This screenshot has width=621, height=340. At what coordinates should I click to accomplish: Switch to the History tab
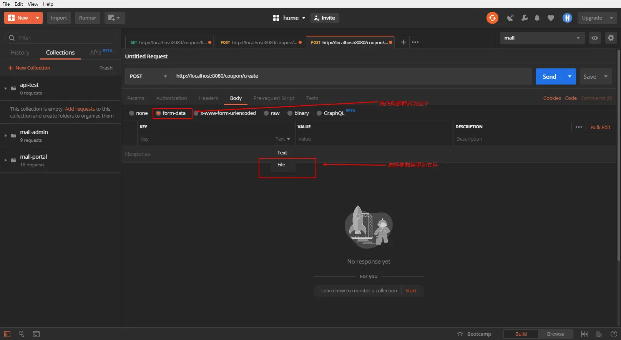[x=20, y=53]
